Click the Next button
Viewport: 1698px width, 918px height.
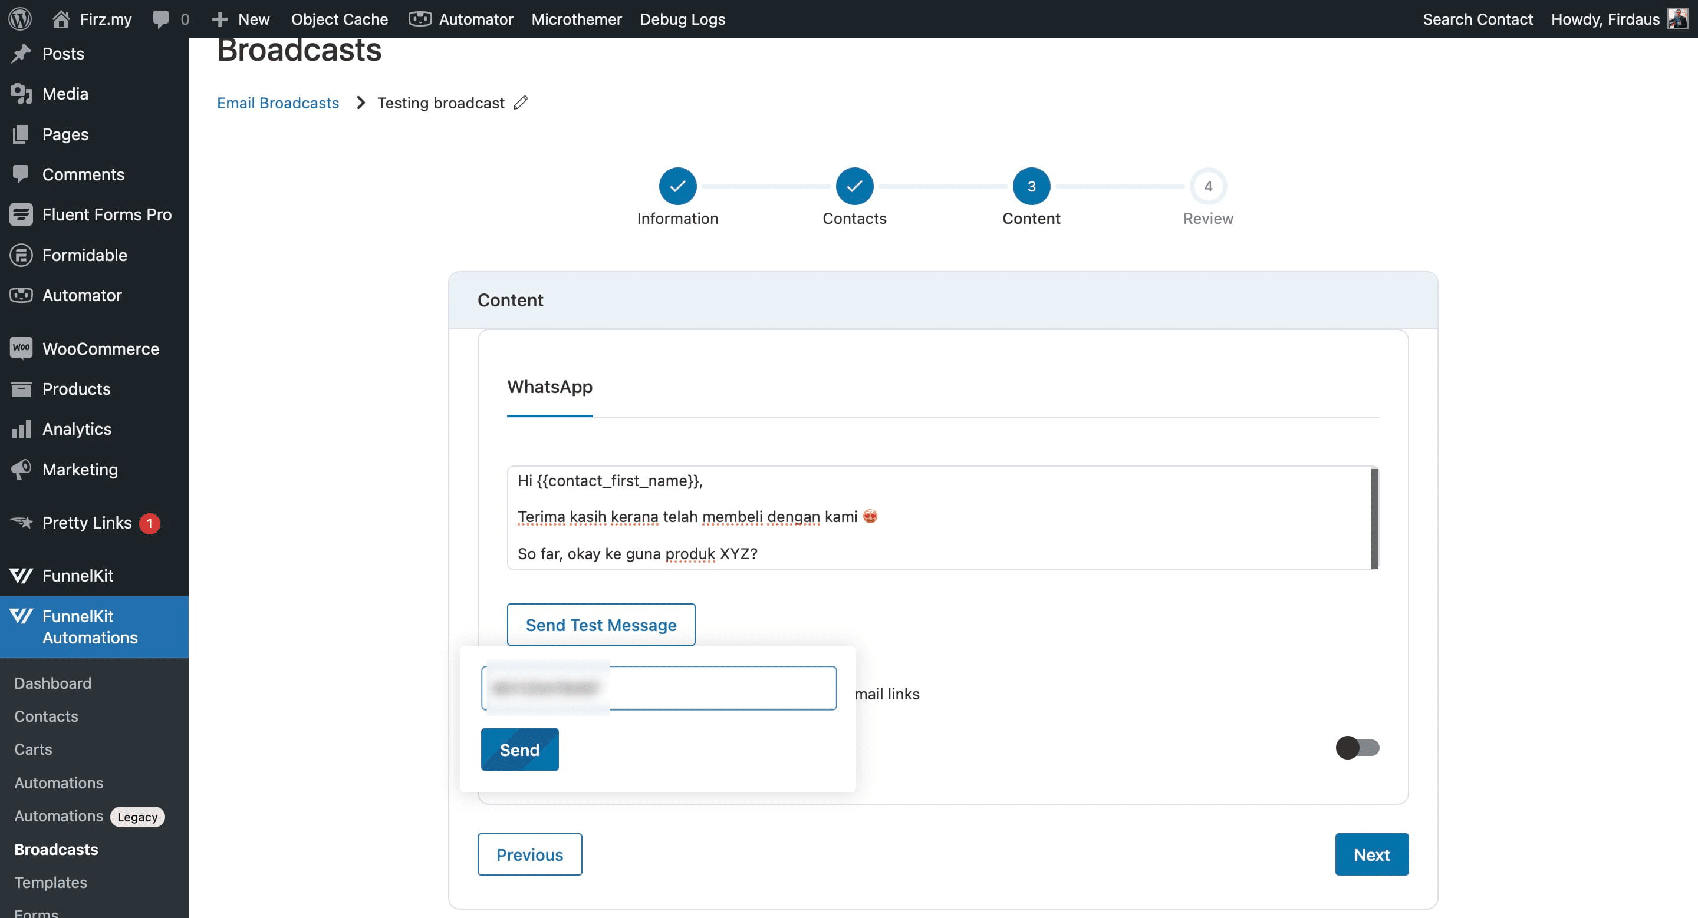[x=1372, y=854]
